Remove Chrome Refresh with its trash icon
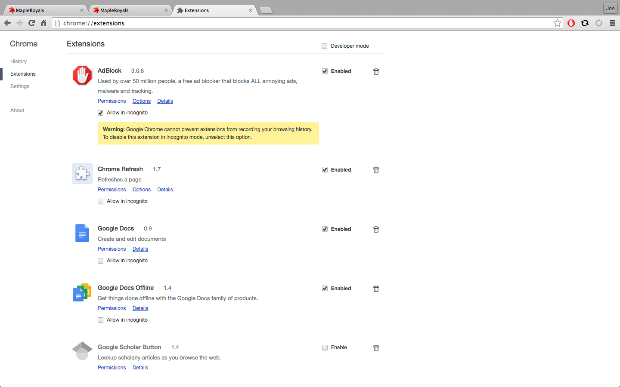Viewport: 620px width, 387px height. (376, 170)
